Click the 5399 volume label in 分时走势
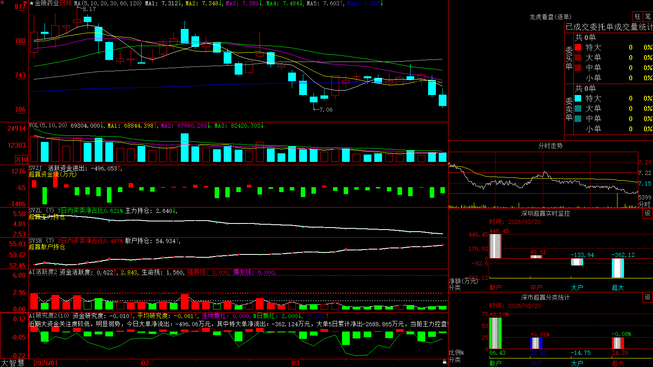This screenshot has width=653, height=367. pyautogui.click(x=645, y=197)
